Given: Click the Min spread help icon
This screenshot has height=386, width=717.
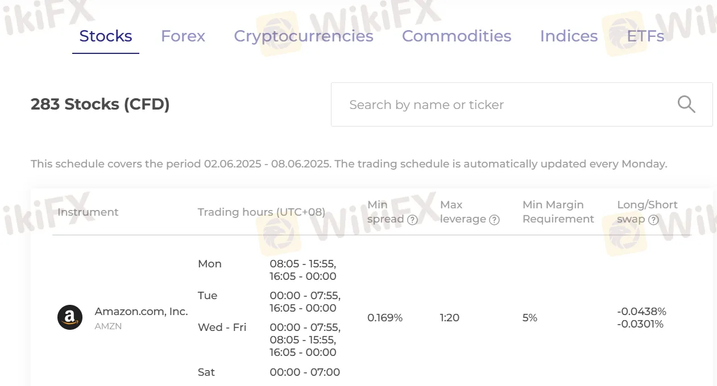Looking at the screenshot, I should [x=413, y=220].
